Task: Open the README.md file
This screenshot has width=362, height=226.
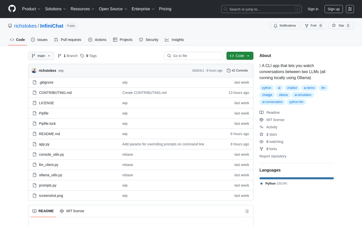Action: tap(50, 134)
